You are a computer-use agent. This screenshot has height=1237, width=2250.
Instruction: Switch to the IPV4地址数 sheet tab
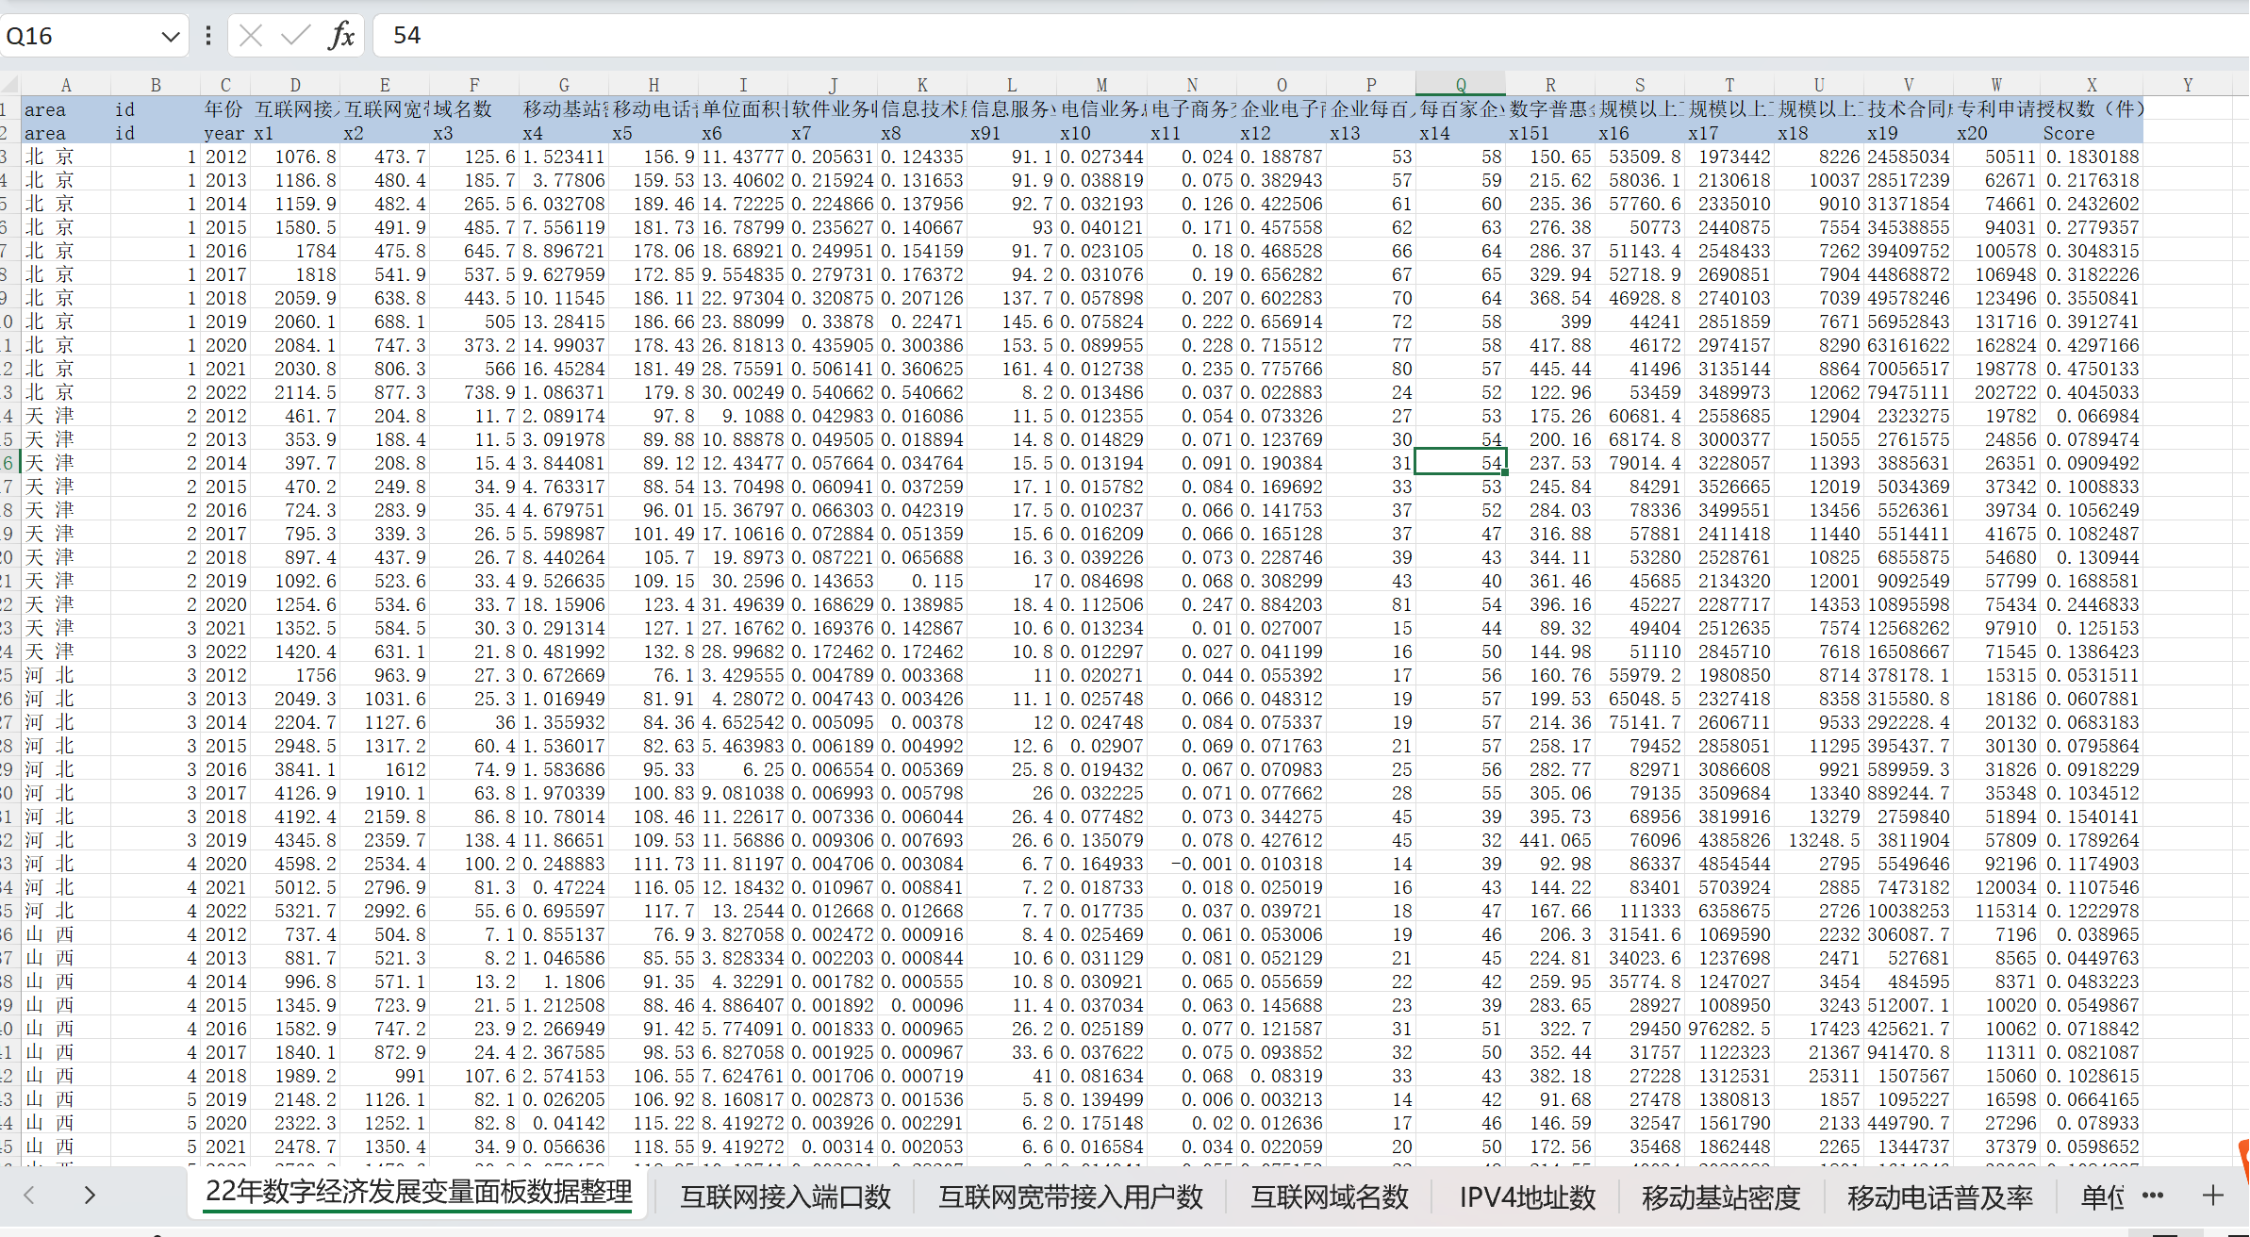(x=1527, y=1196)
